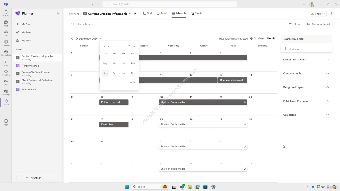Switch to the Board tab
The width and height of the screenshot is (340, 191).
pyautogui.click(x=162, y=13)
